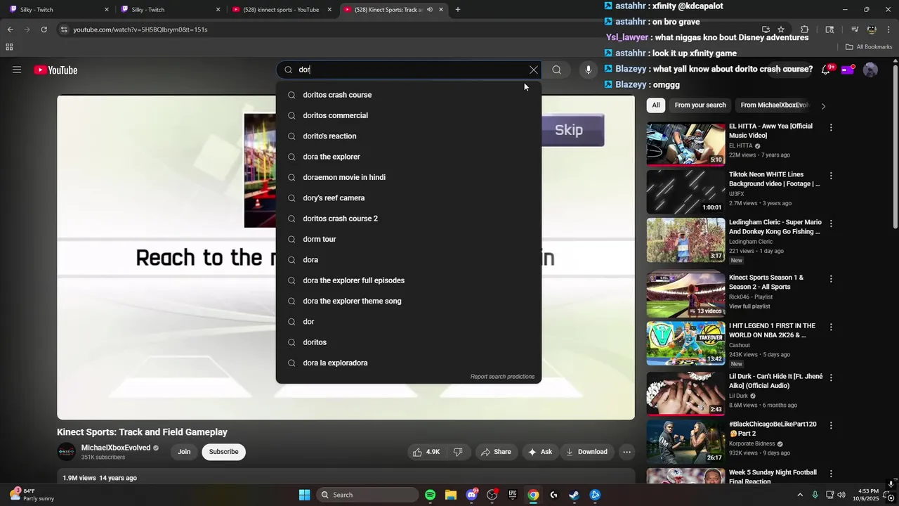Open options for the Ledingham Cleric video
This screenshot has width=899, height=506.
pyautogui.click(x=831, y=223)
